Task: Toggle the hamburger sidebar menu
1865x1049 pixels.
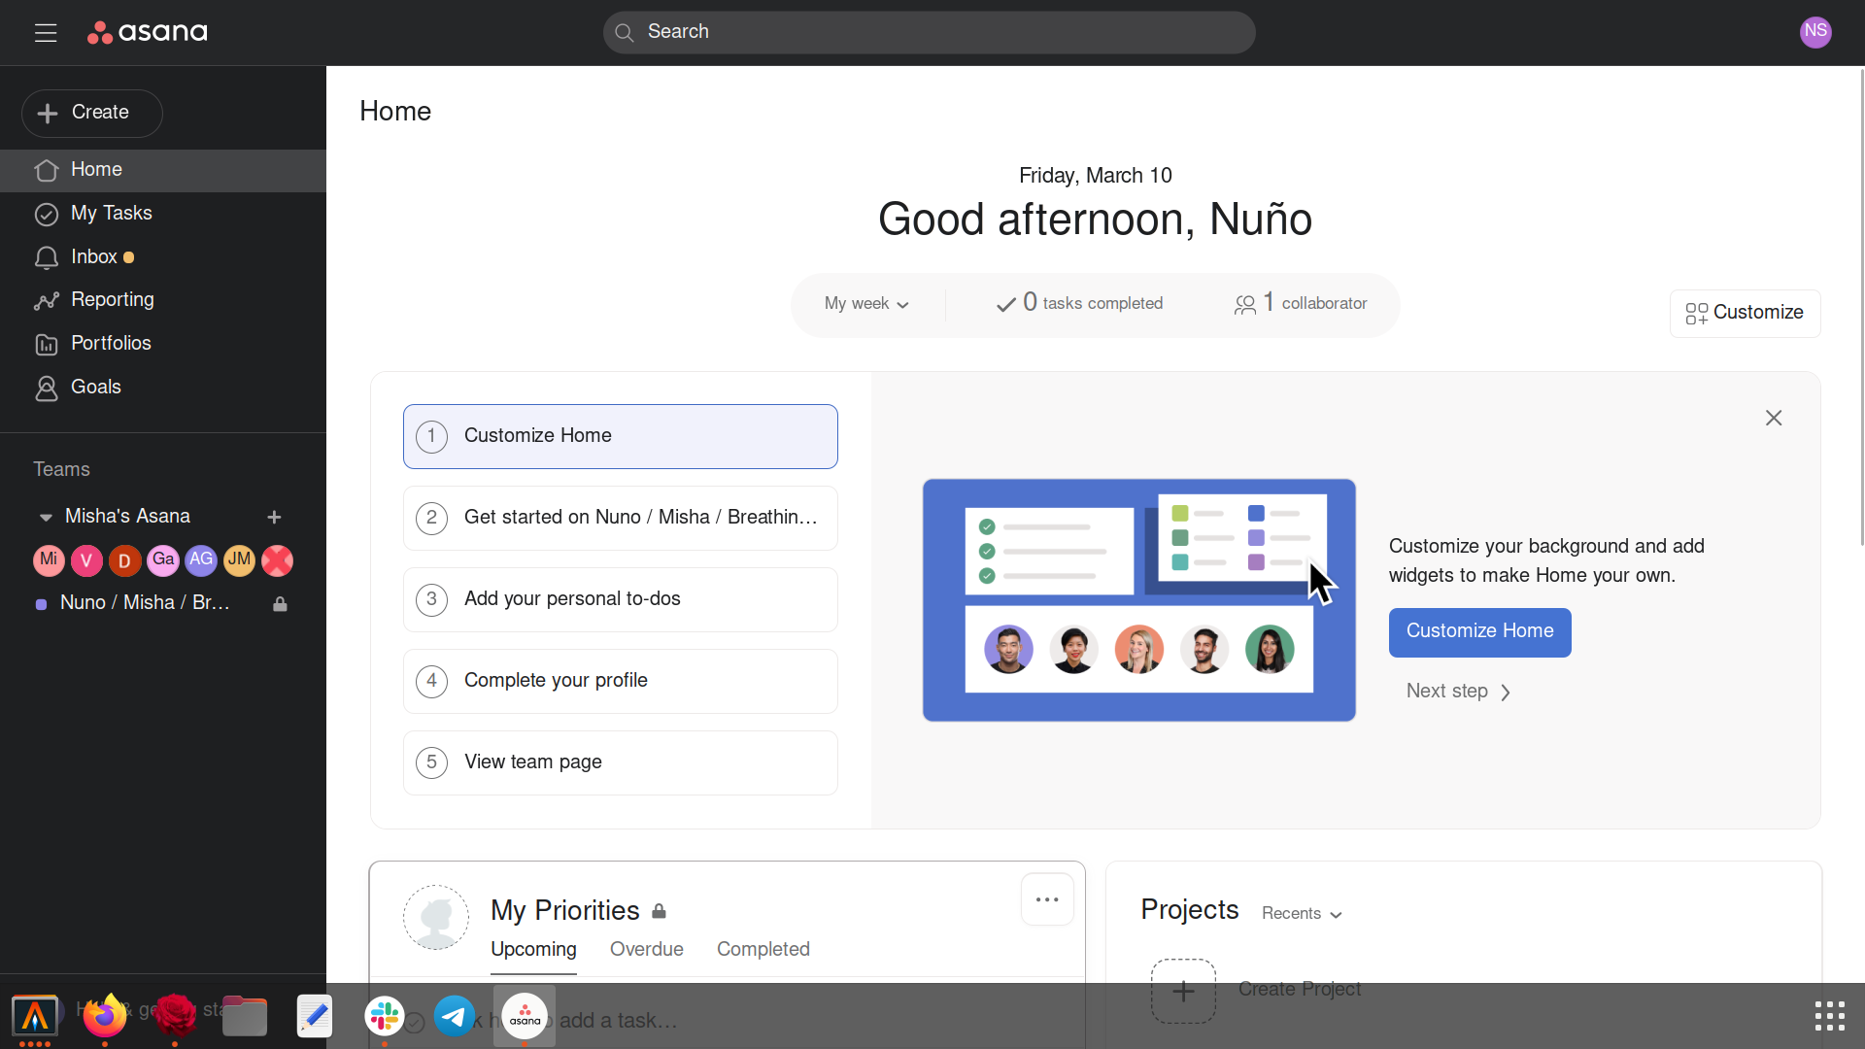Action: [46, 33]
